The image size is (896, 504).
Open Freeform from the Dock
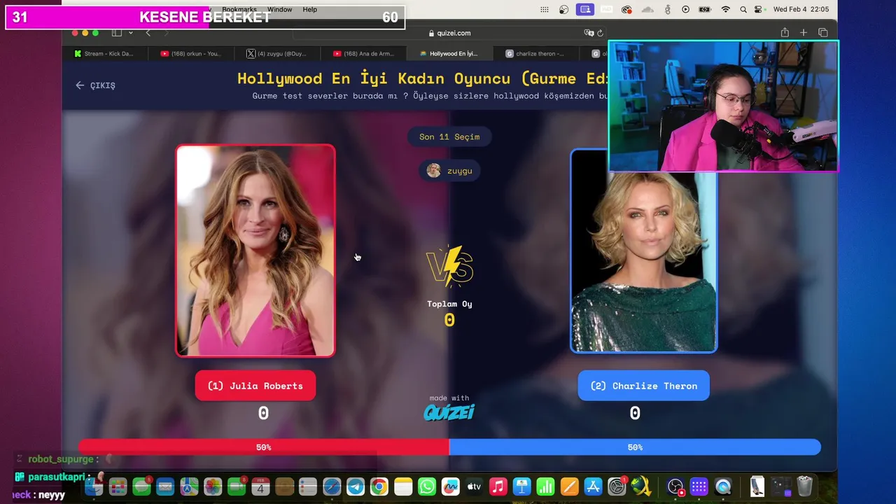coord(450,486)
